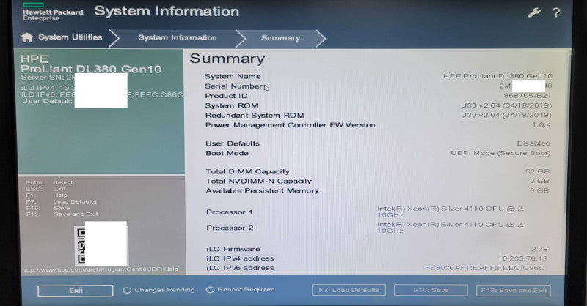Click Power Management Controller FW Version
The image size is (587, 306).
click(x=290, y=125)
